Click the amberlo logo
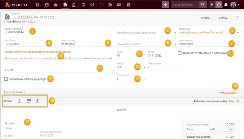 [x=16, y=5]
